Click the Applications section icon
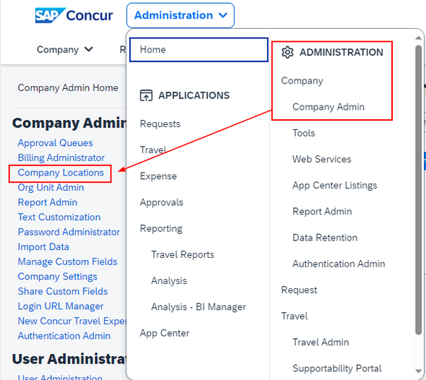Viewport: 426px width, 380px height. pos(146,95)
